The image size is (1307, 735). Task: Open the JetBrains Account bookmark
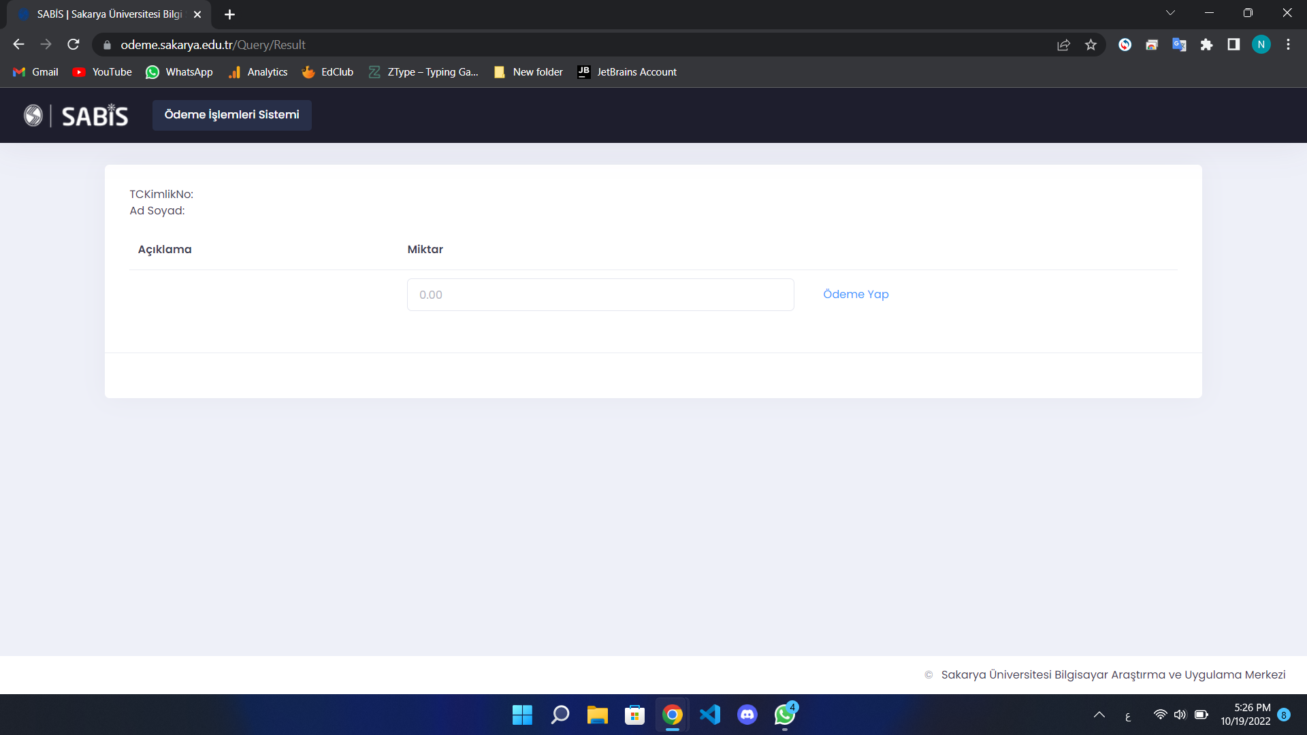627,72
